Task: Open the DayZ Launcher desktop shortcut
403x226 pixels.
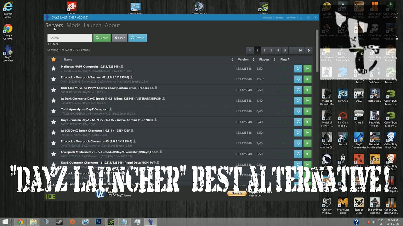Action: tap(8, 53)
